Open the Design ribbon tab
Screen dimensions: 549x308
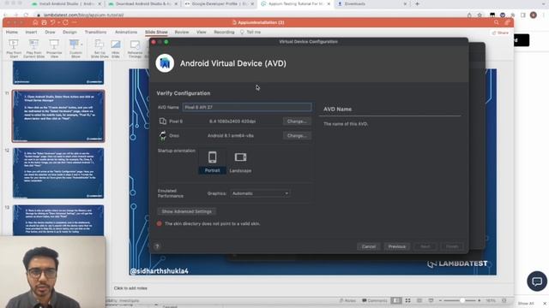point(69,33)
